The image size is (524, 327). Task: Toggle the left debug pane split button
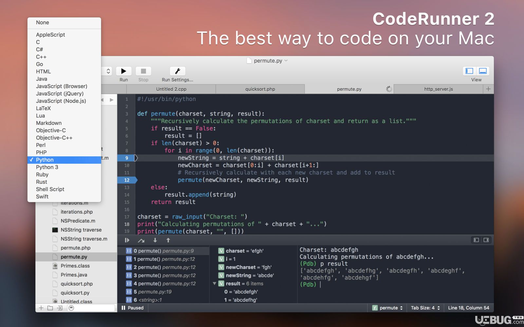pos(476,240)
